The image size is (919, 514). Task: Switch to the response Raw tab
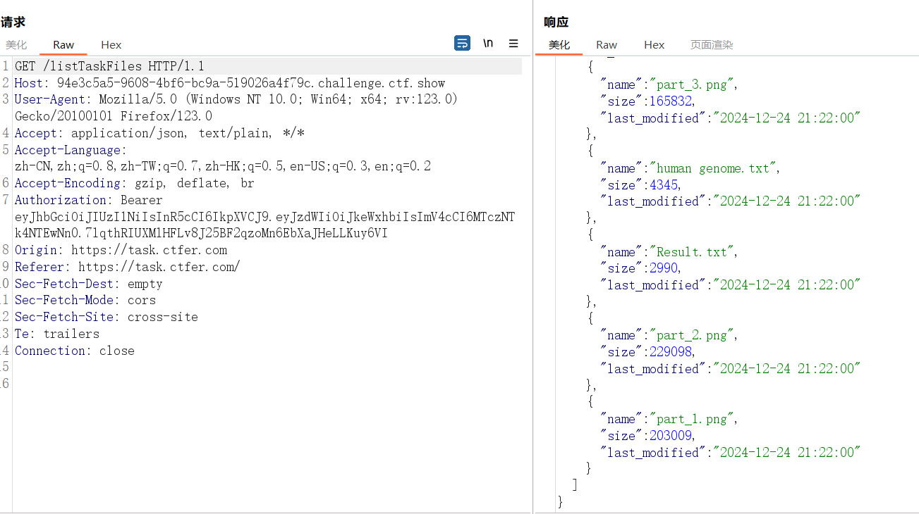click(607, 44)
